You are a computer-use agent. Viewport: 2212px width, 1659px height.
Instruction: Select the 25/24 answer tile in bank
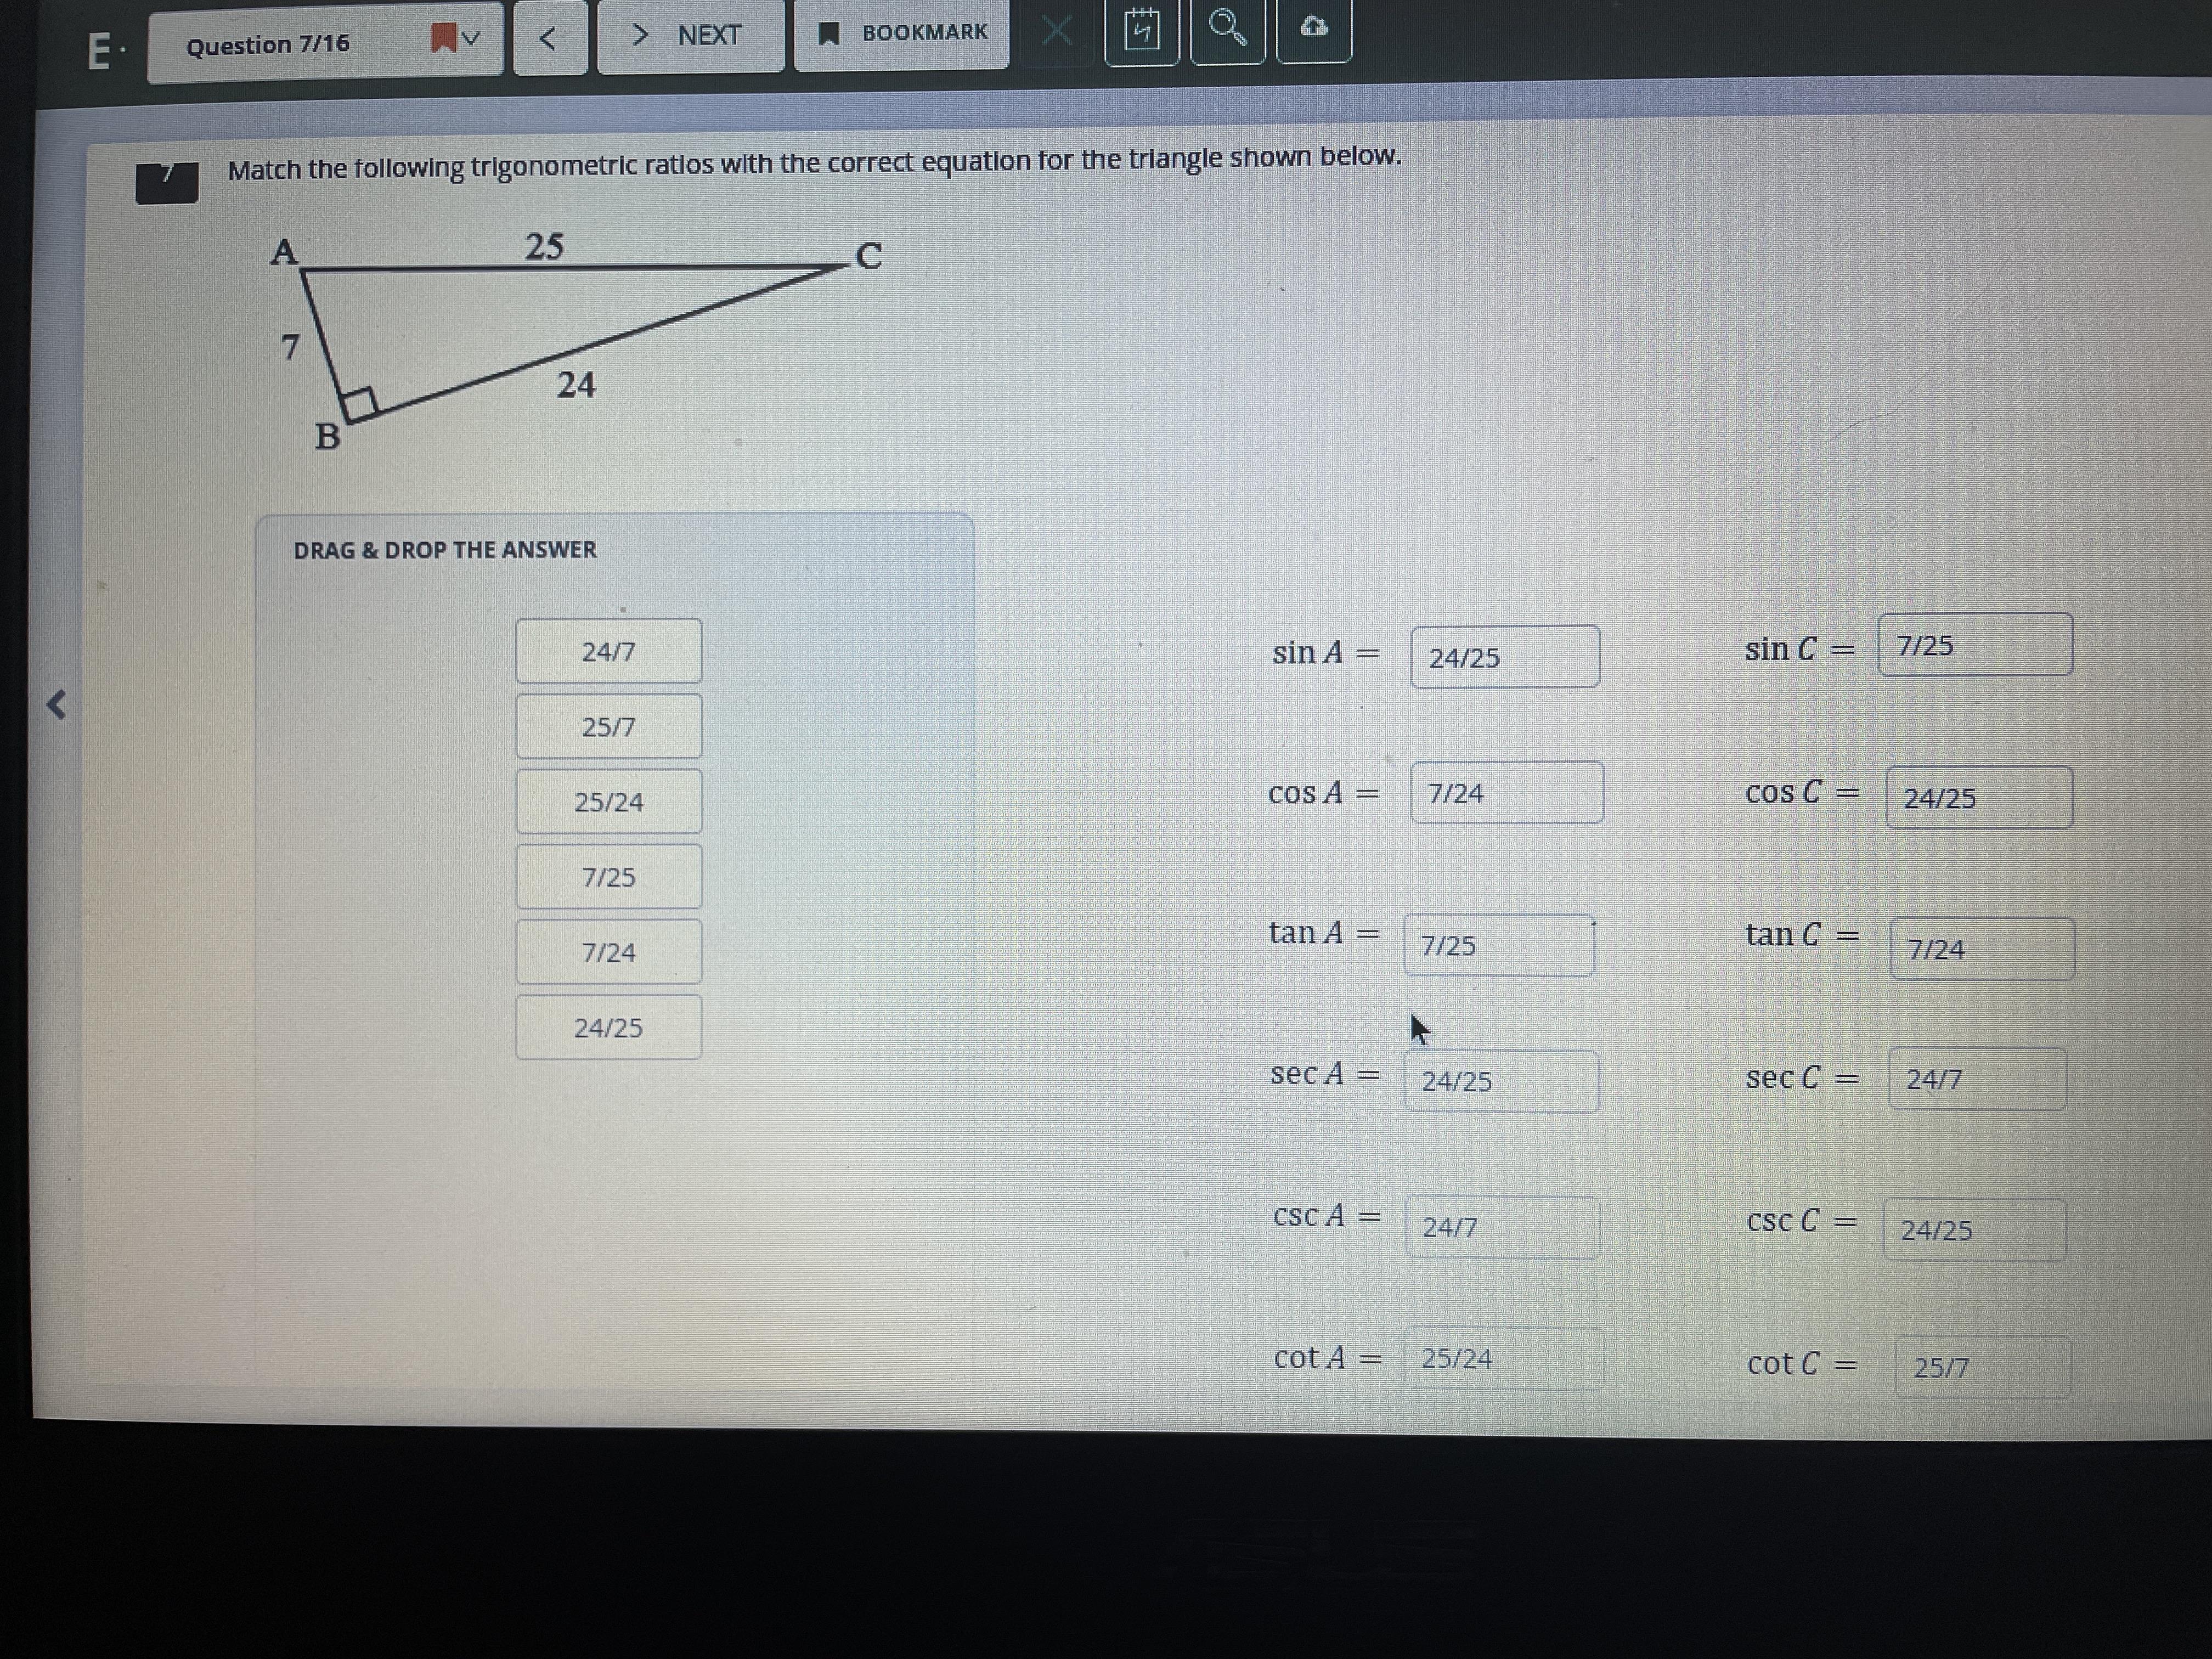pyautogui.click(x=608, y=802)
